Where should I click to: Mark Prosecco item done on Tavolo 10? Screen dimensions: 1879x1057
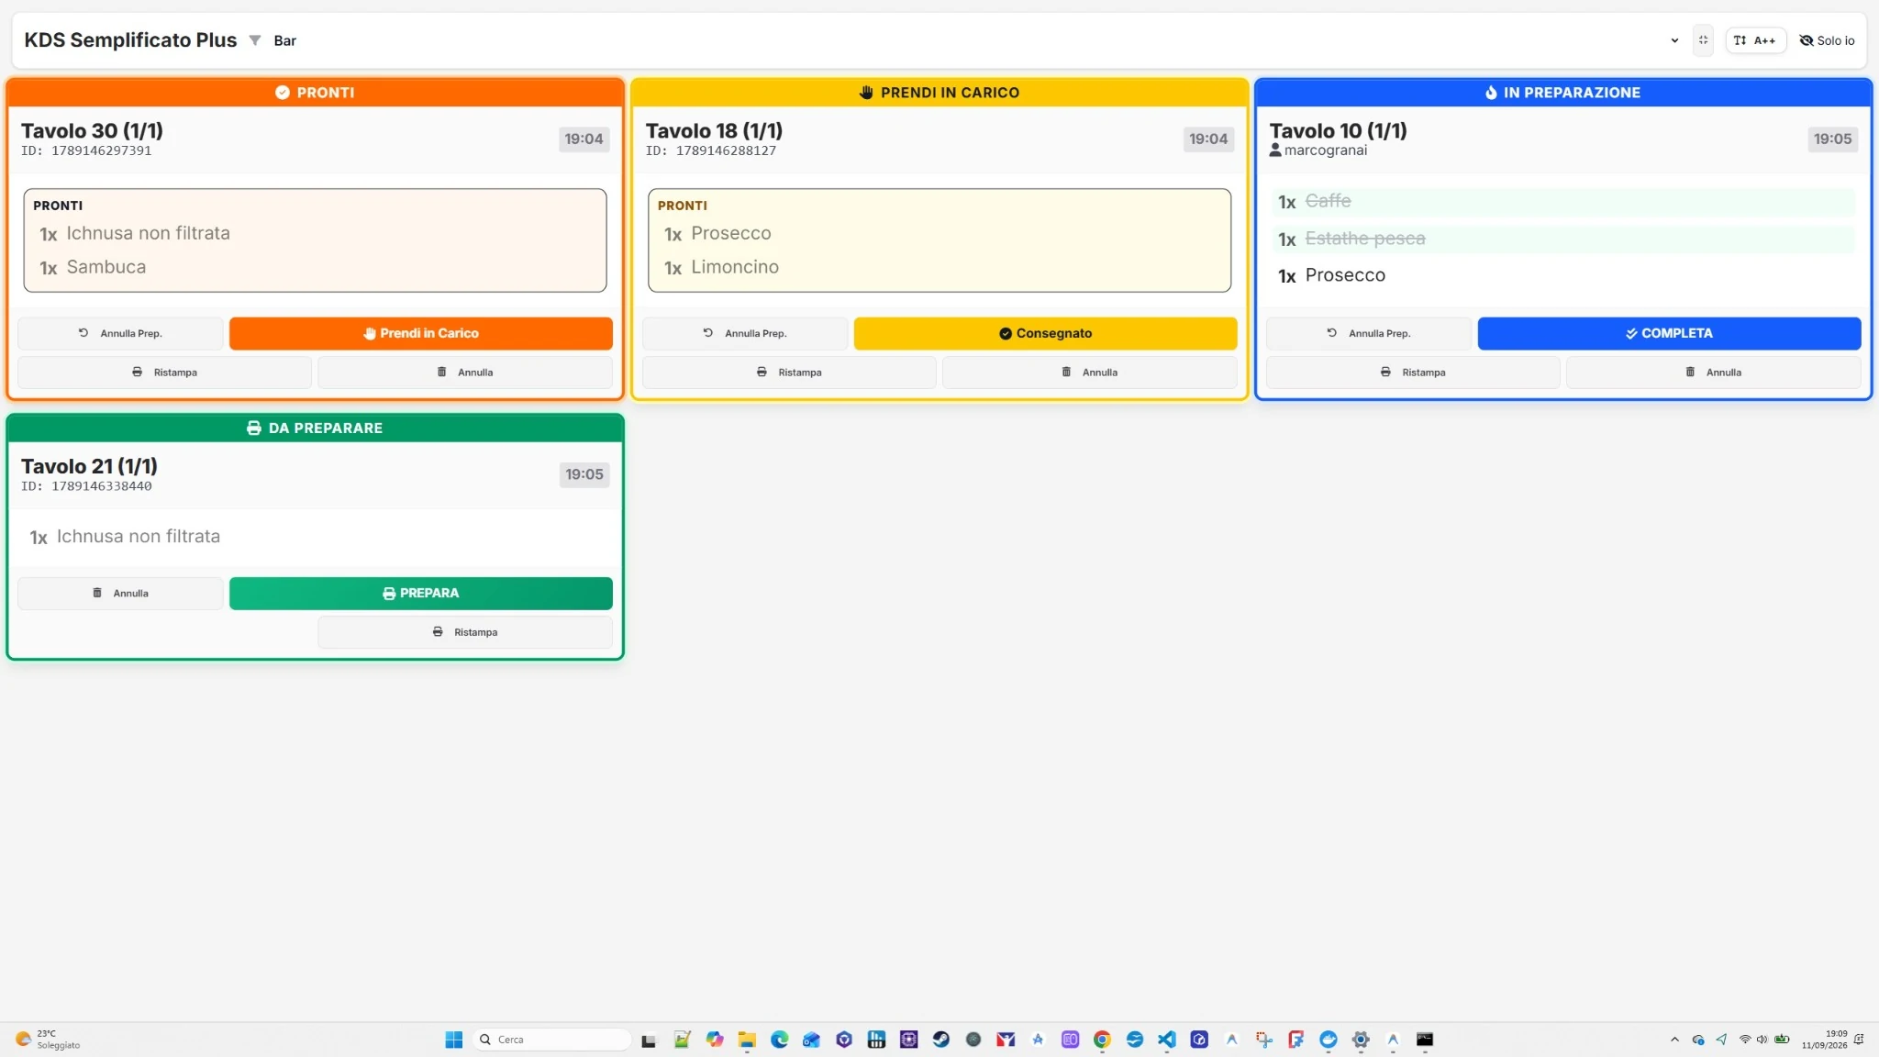click(x=1562, y=275)
